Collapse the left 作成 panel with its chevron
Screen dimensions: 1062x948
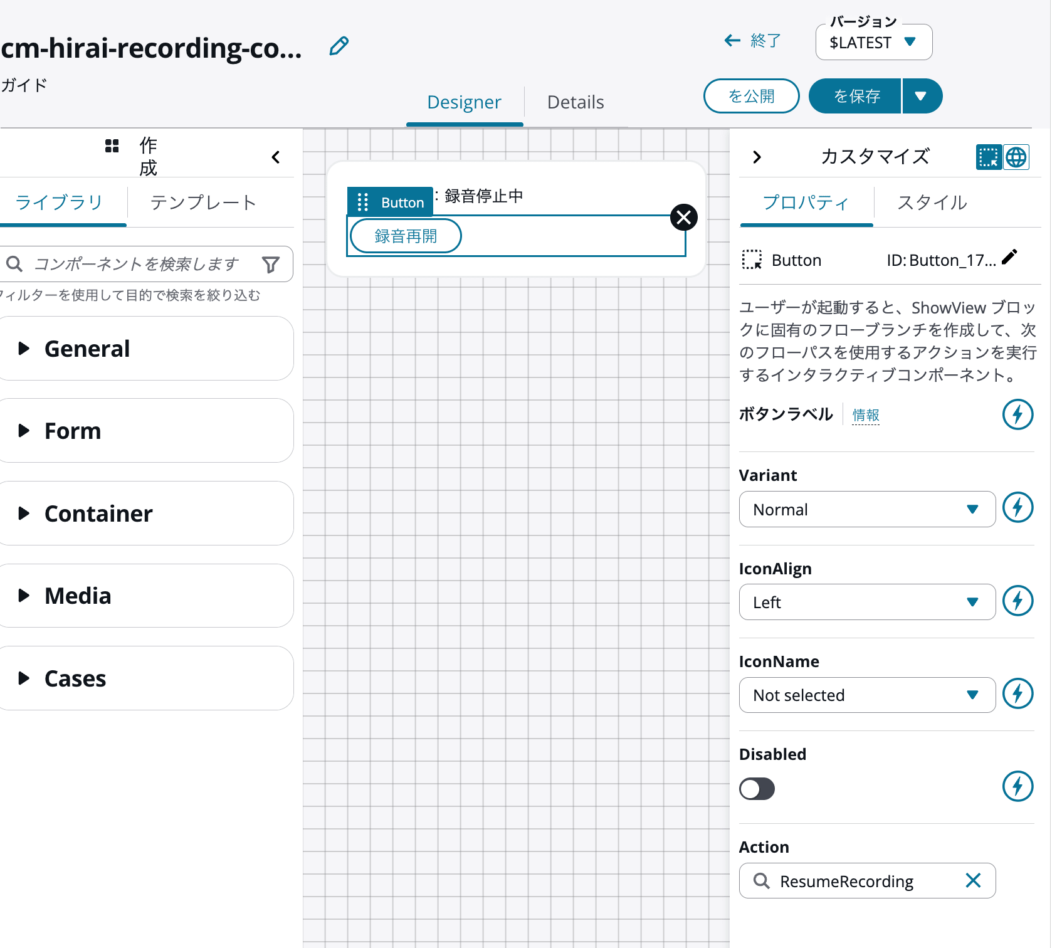click(x=276, y=157)
